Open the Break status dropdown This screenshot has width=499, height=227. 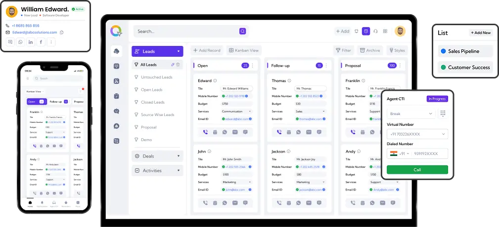[411, 114]
